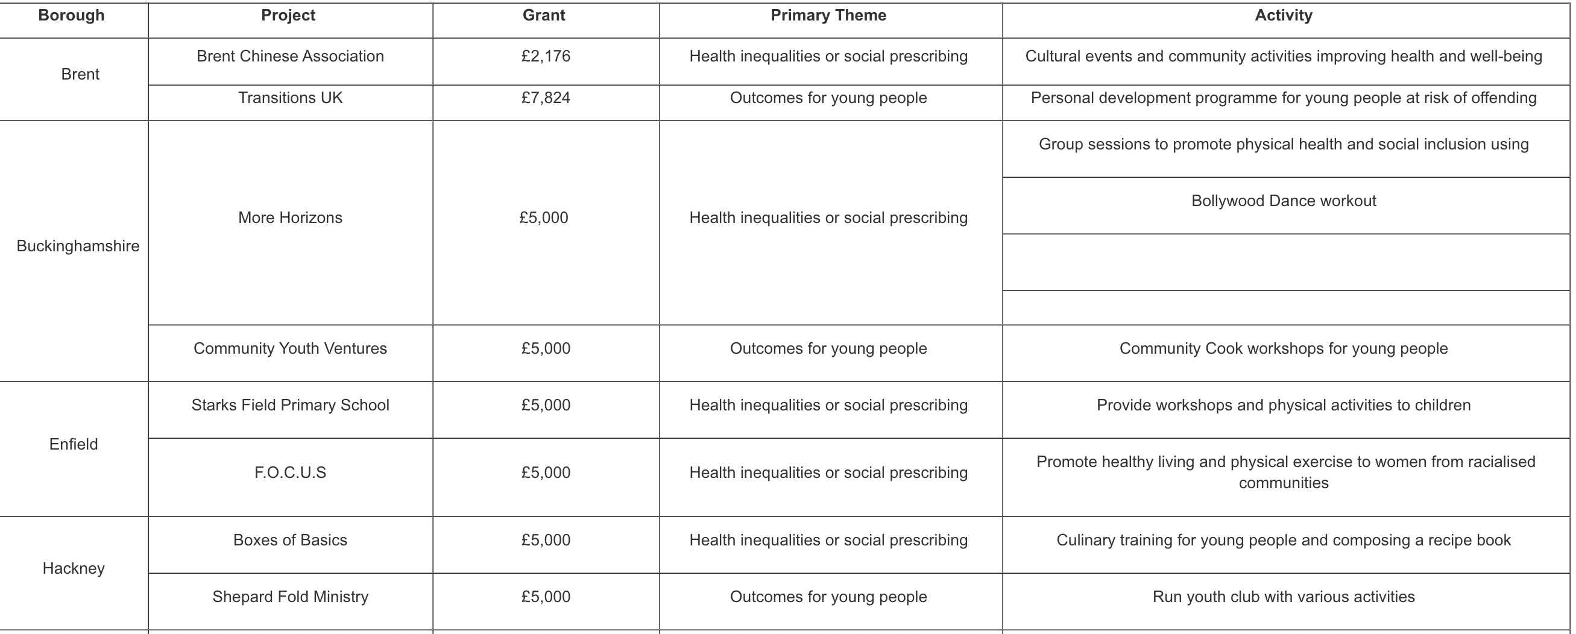
Task: Click the Community Cook workshops activity cell
Action: click(1284, 349)
